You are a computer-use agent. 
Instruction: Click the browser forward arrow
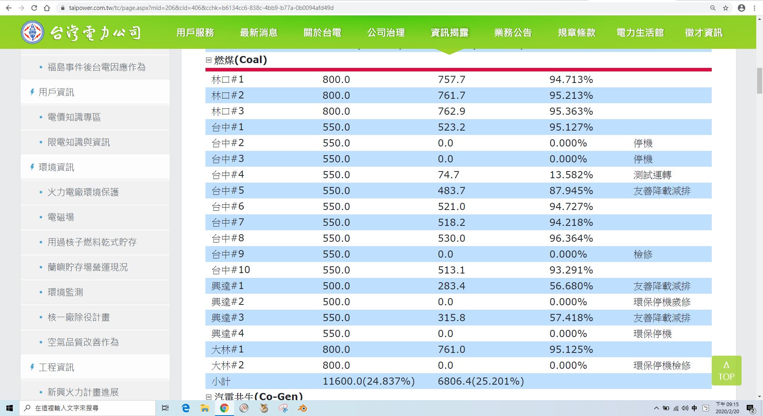(x=21, y=8)
